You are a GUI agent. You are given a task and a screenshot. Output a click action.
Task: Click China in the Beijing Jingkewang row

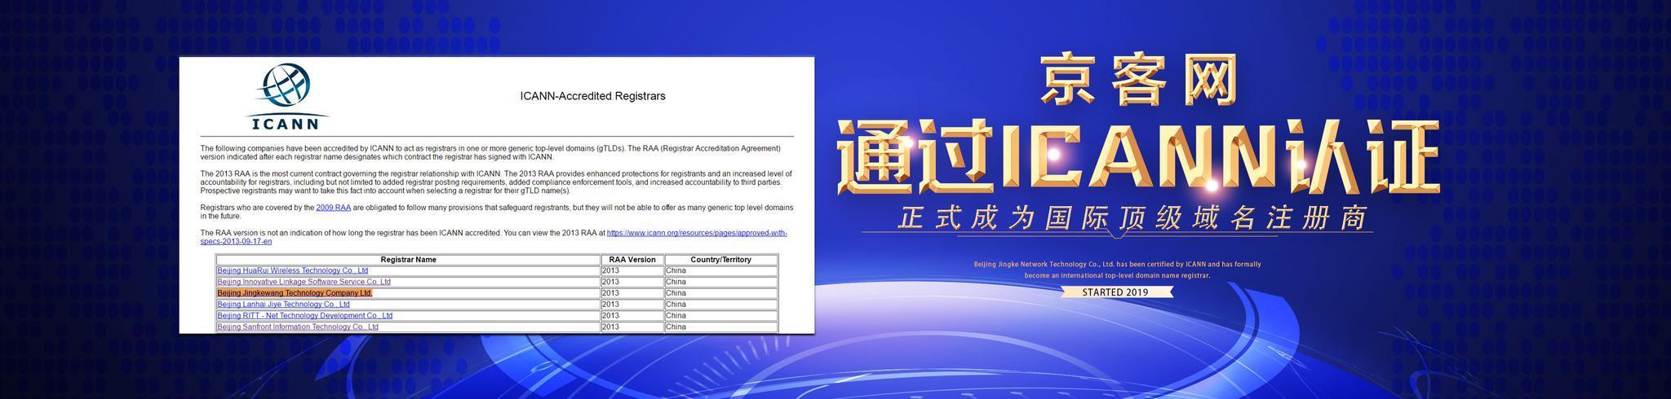[676, 293]
